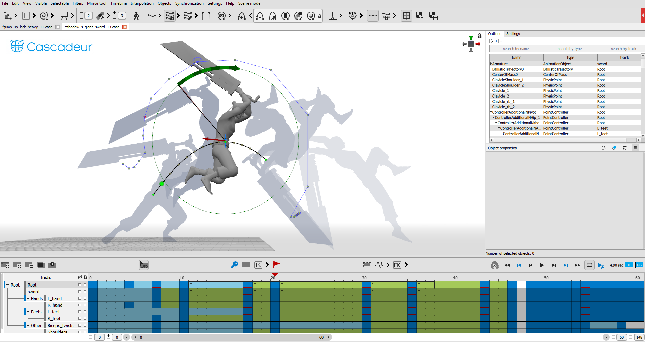Toggle visibility checkbox for sword track
The height and width of the screenshot is (342, 645).
pyautogui.click(x=80, y=292)
